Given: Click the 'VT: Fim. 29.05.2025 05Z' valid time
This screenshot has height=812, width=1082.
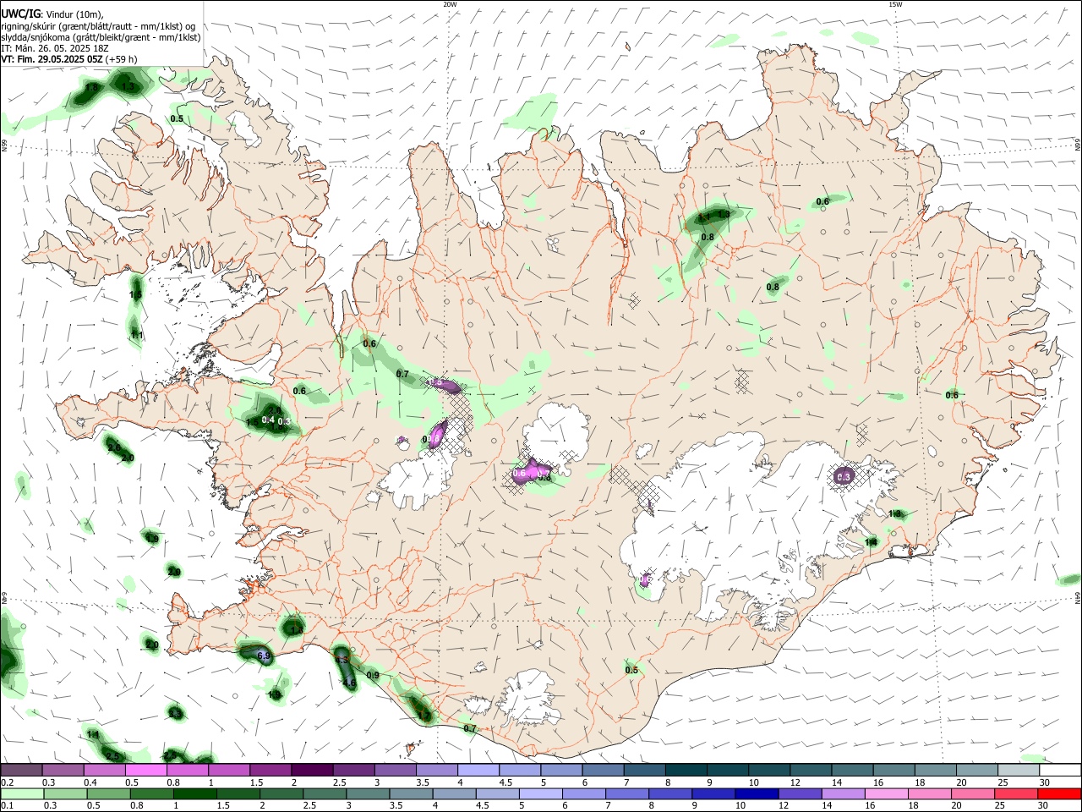Looking at the screenshot, I should [50, 59].
